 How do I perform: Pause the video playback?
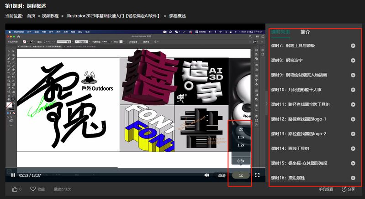13,175
